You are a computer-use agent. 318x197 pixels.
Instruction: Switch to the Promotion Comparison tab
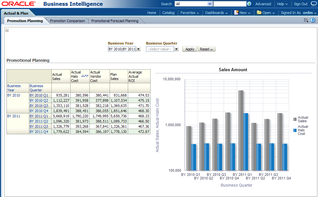(x=67, y=21)
